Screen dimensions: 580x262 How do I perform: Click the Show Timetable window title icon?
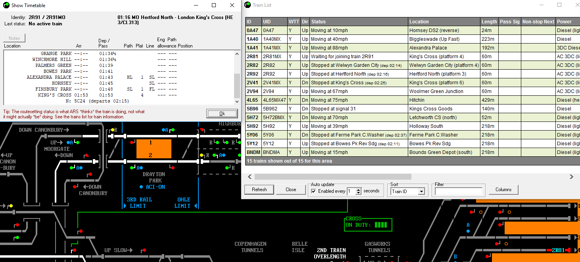6,5
